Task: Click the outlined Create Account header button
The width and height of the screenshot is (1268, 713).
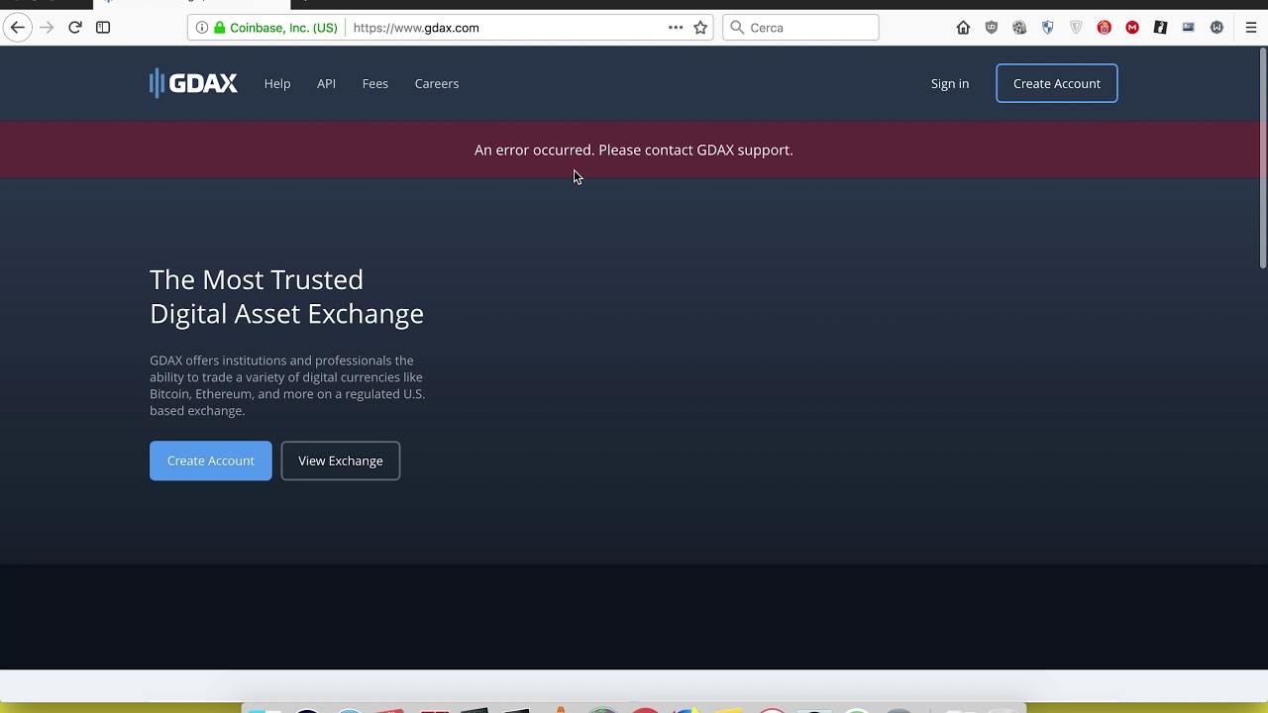Action: [x=1057, y=83]
